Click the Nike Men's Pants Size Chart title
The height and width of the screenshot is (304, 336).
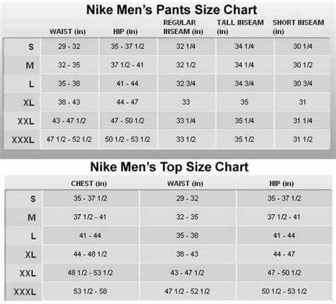(x=172, y=10)
